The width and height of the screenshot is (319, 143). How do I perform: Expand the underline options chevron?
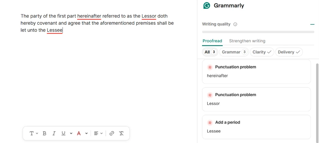[x=71, y=133]
